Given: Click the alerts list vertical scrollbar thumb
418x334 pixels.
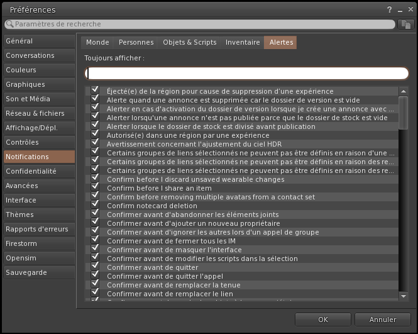Looking at the screenshot, I should pos(404,112).
